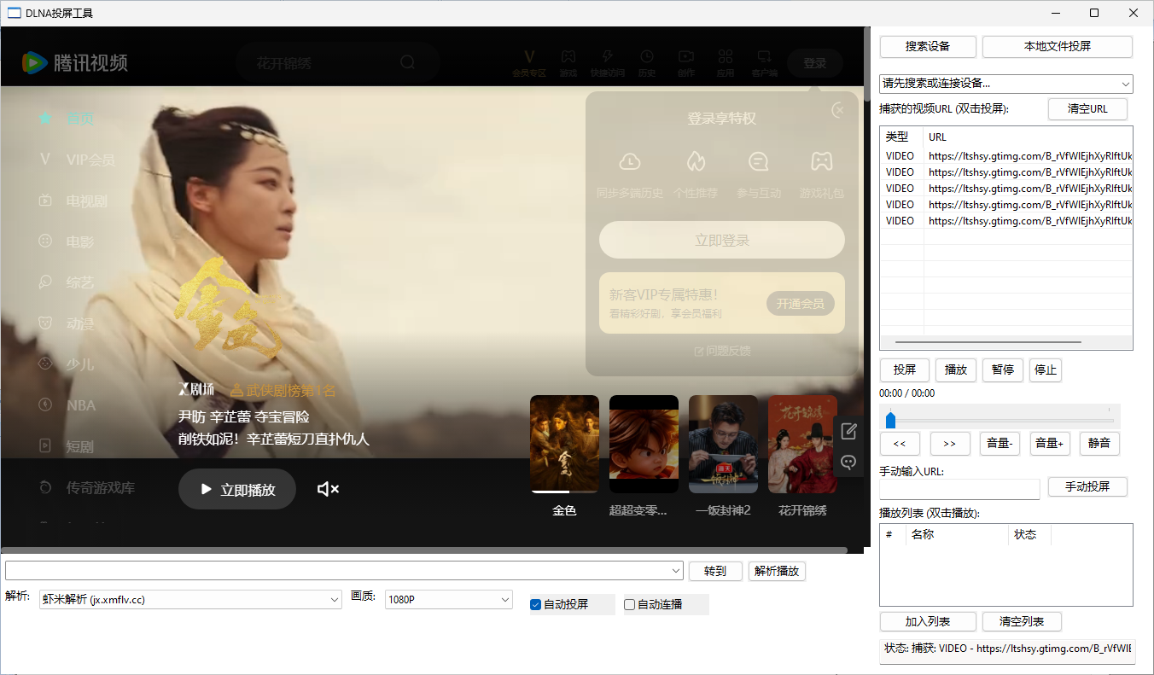Click the 综艺 icon in sidebar
Viewport: 1154px width, 675px height.
[45, 282]
